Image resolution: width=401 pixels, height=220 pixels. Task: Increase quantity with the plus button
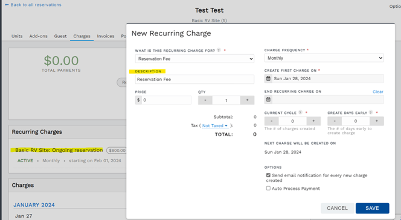(x=247, y=100)
